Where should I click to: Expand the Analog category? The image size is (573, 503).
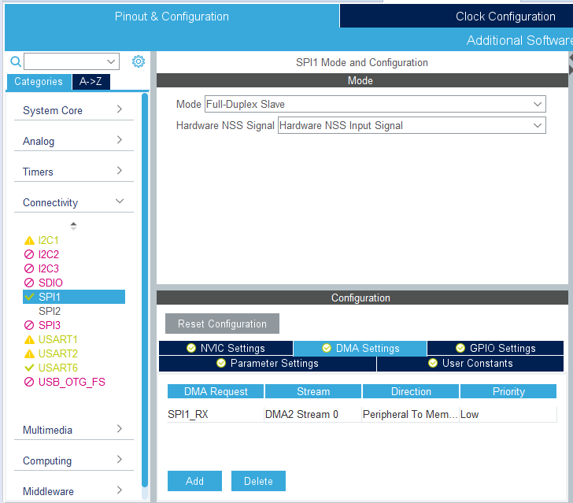point(73,141)
